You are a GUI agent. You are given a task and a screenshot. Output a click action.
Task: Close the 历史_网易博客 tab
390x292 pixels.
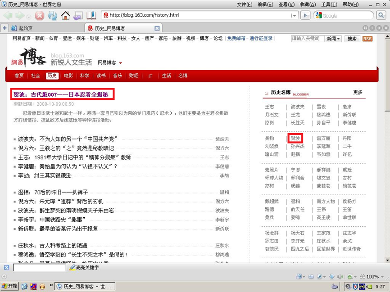(157, 28)
